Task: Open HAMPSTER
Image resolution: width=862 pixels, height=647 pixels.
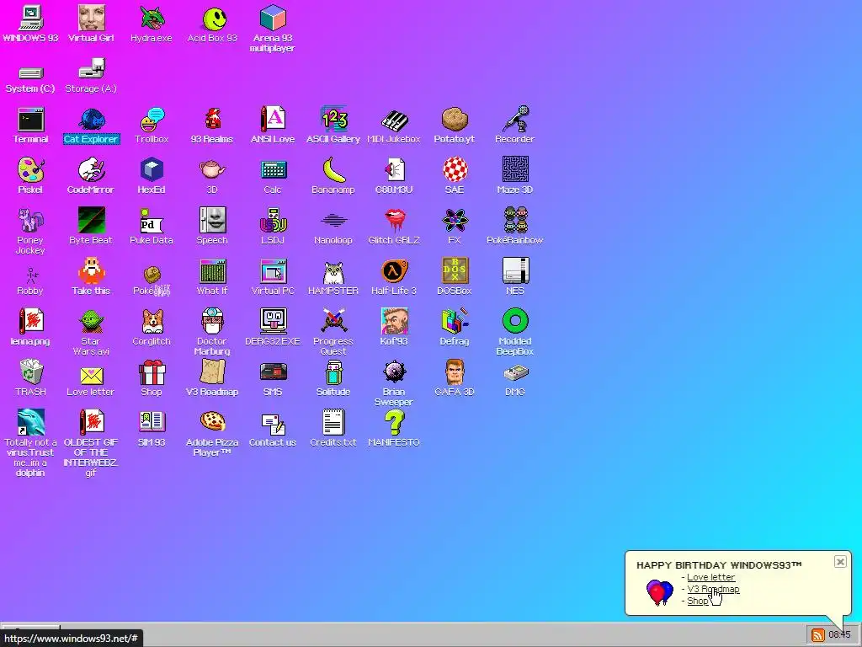Action: 333,272
